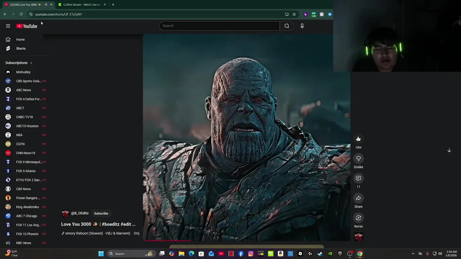Open Motivalley subscription
The height and width of the screenshot is (259, 461).
click(x=23, y=72)
